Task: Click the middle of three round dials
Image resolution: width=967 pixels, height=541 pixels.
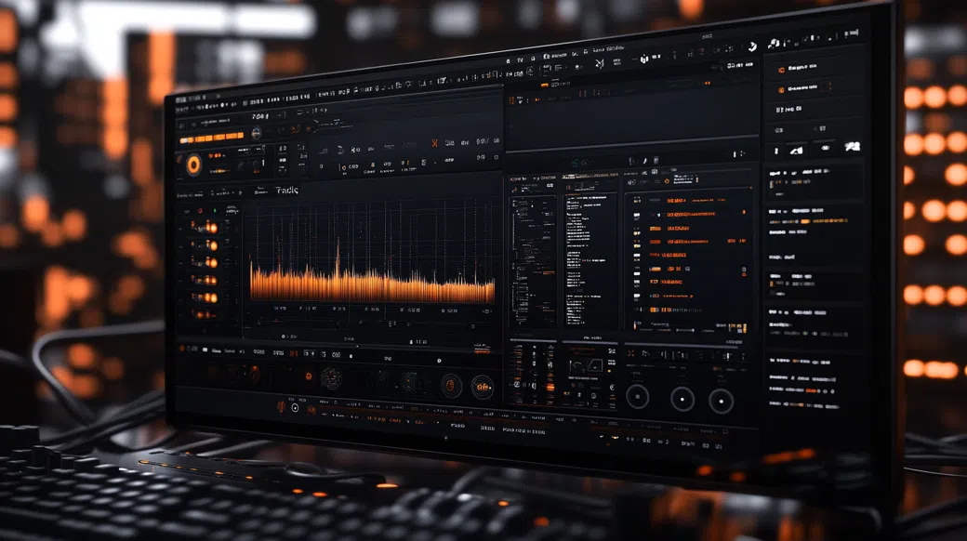Action: pyautogui.click(x=682, y=399)
